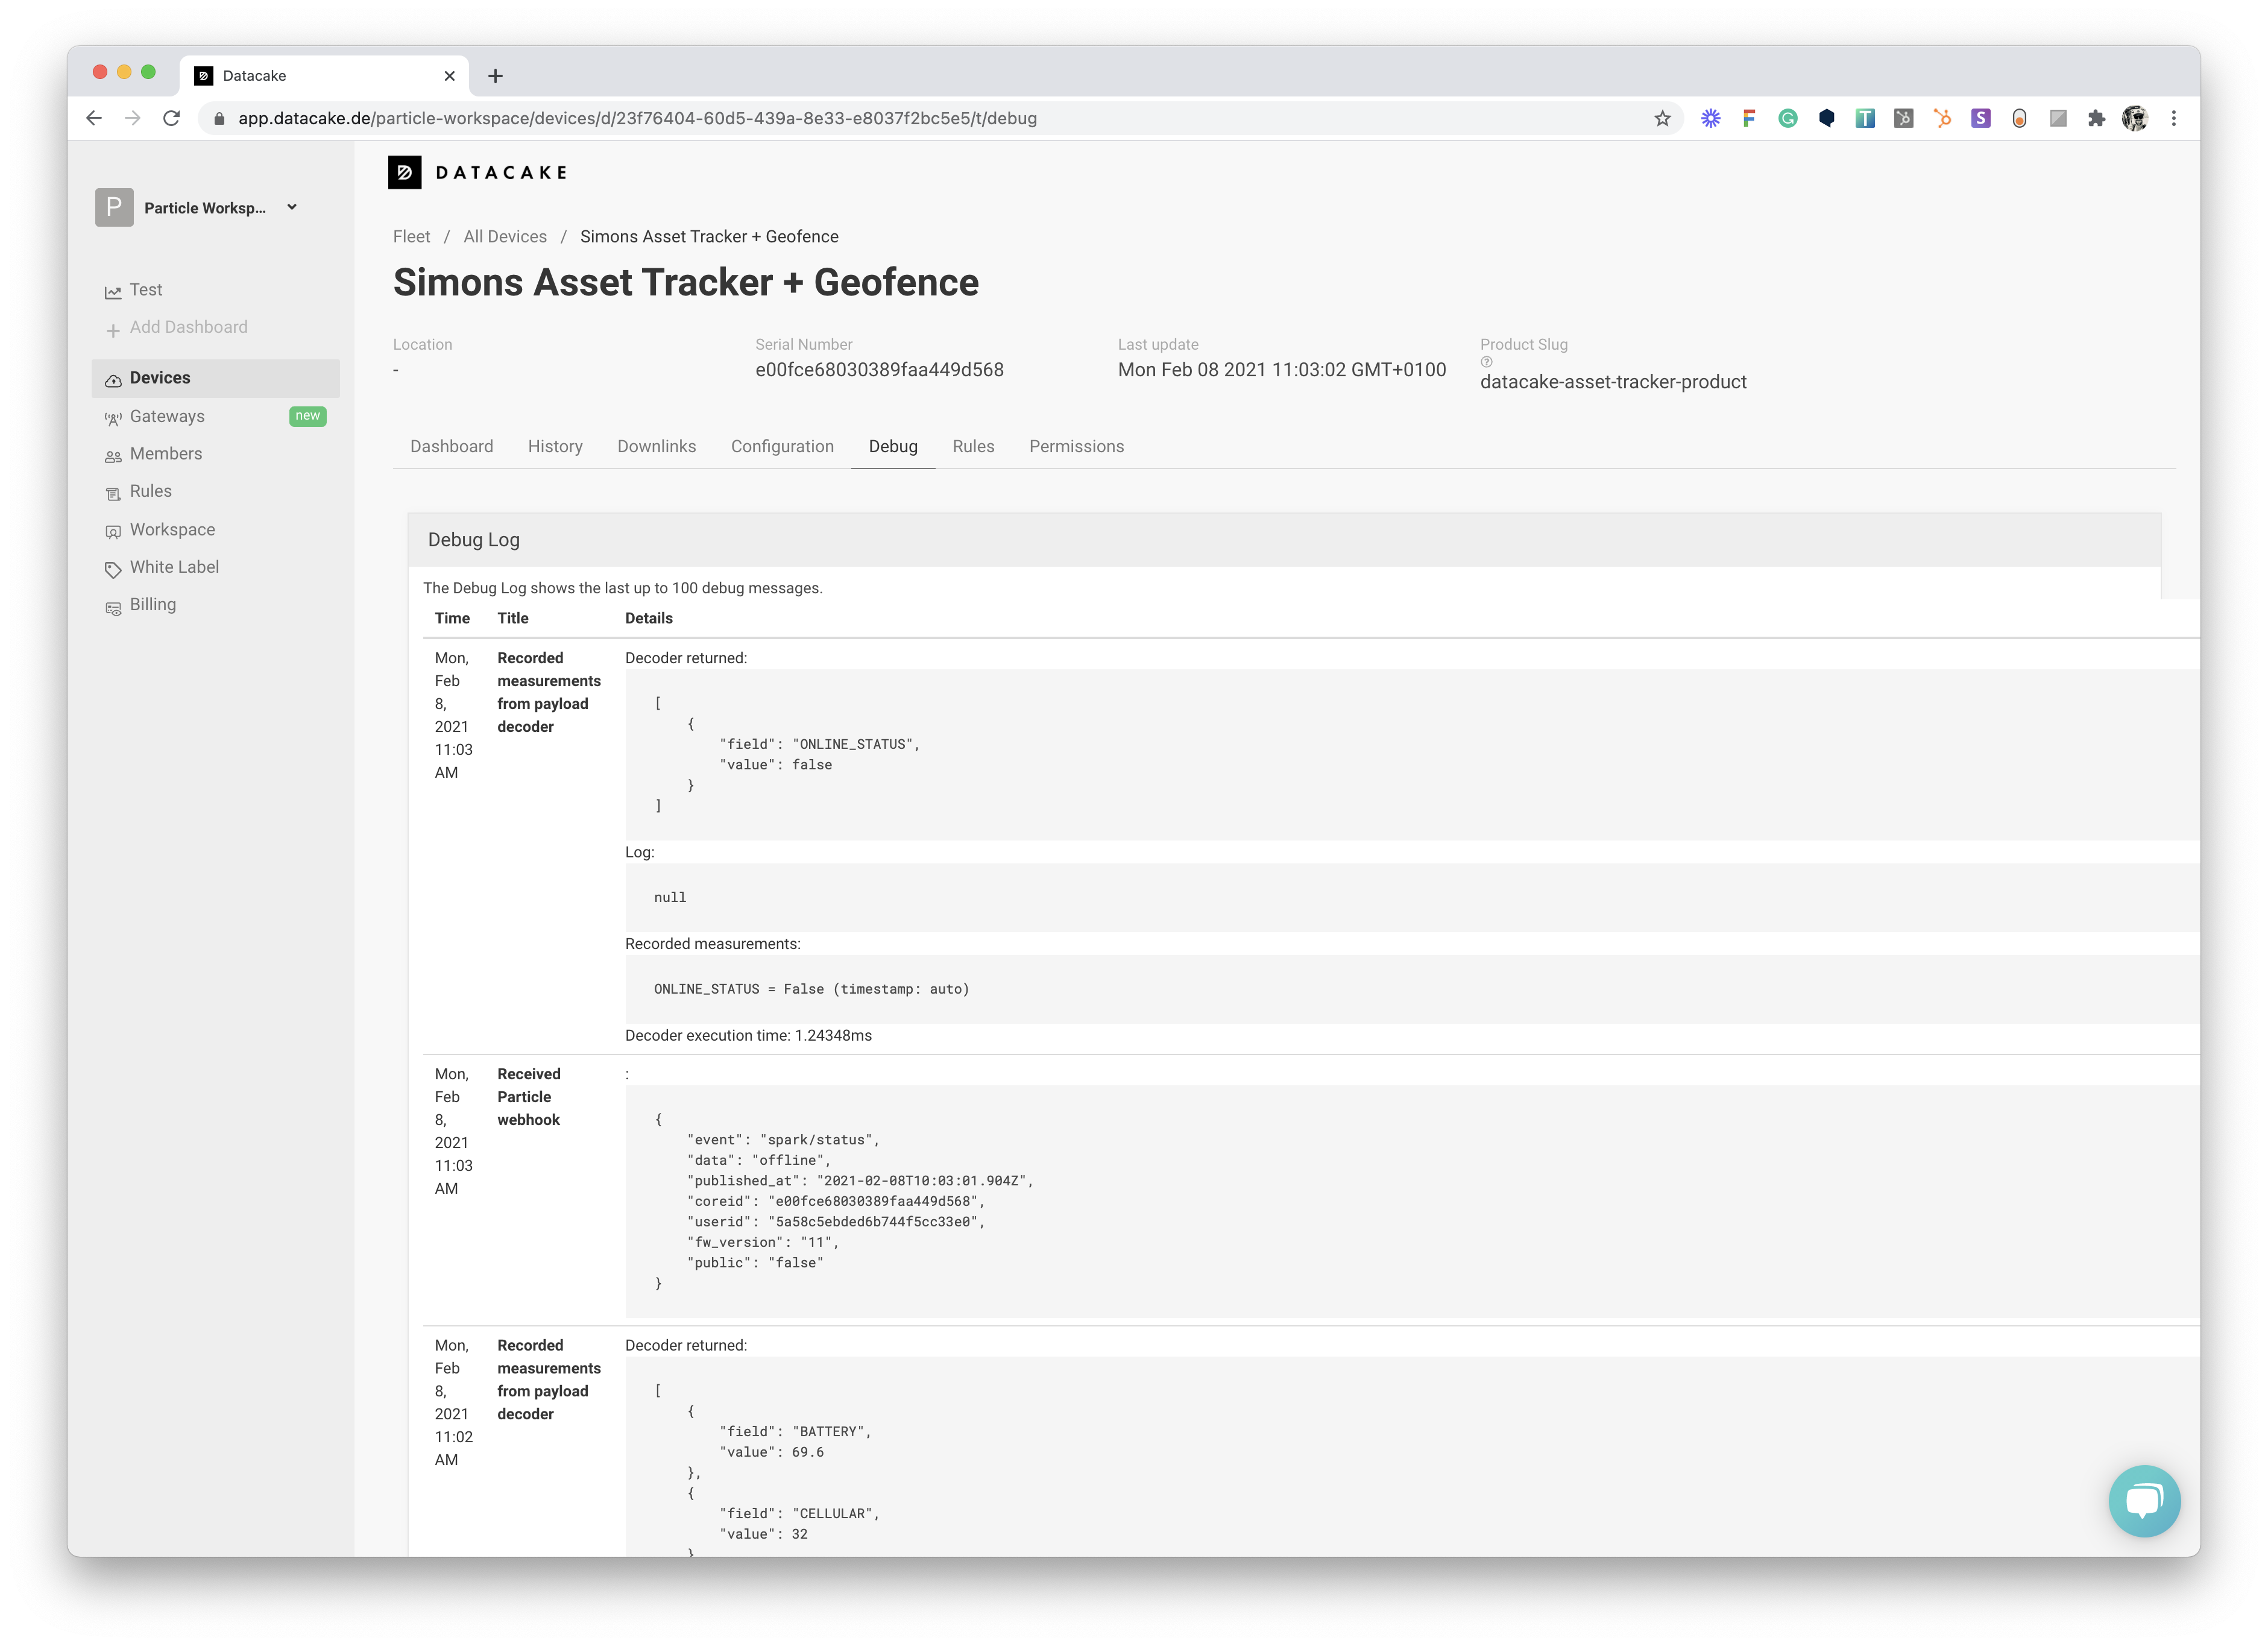Open Billing from the sidebar
The height and width of the screenshot is (1646, 2268).
click(152, 604)
